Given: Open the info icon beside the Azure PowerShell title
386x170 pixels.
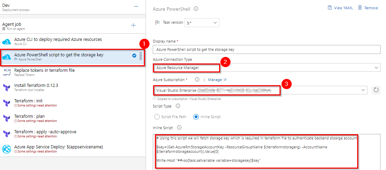Looking at the screenshot, I should tap(196, 9).
